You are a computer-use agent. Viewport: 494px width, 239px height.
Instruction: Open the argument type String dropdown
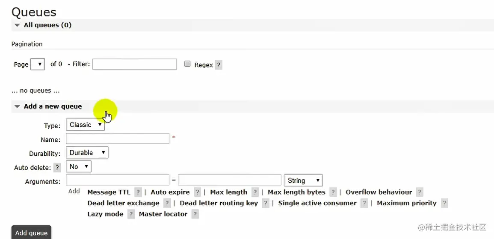click(303, 181)
